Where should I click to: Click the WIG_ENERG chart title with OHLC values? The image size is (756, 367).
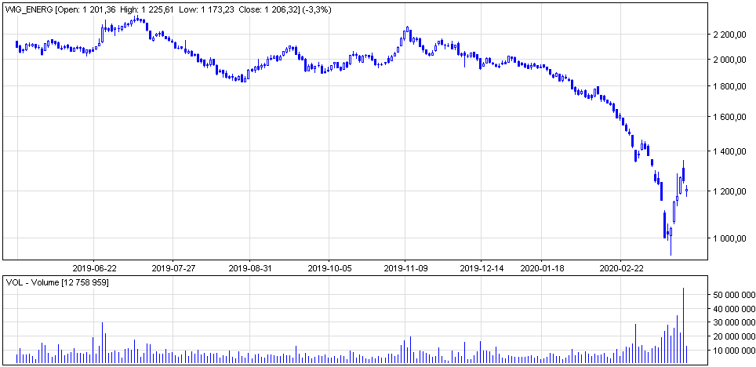[x=169, y=9]
